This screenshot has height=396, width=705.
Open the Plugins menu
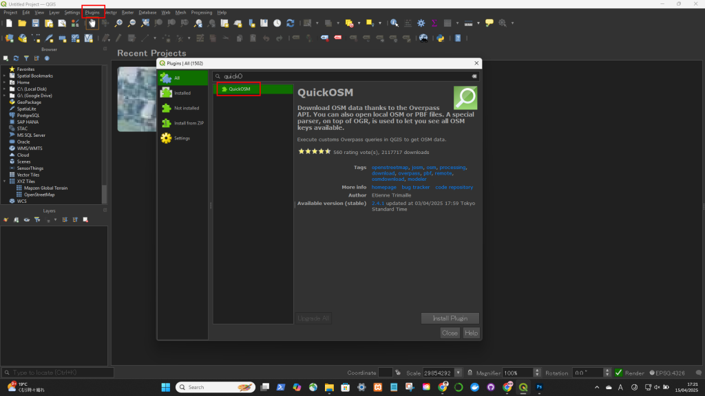tap(92, 12)
